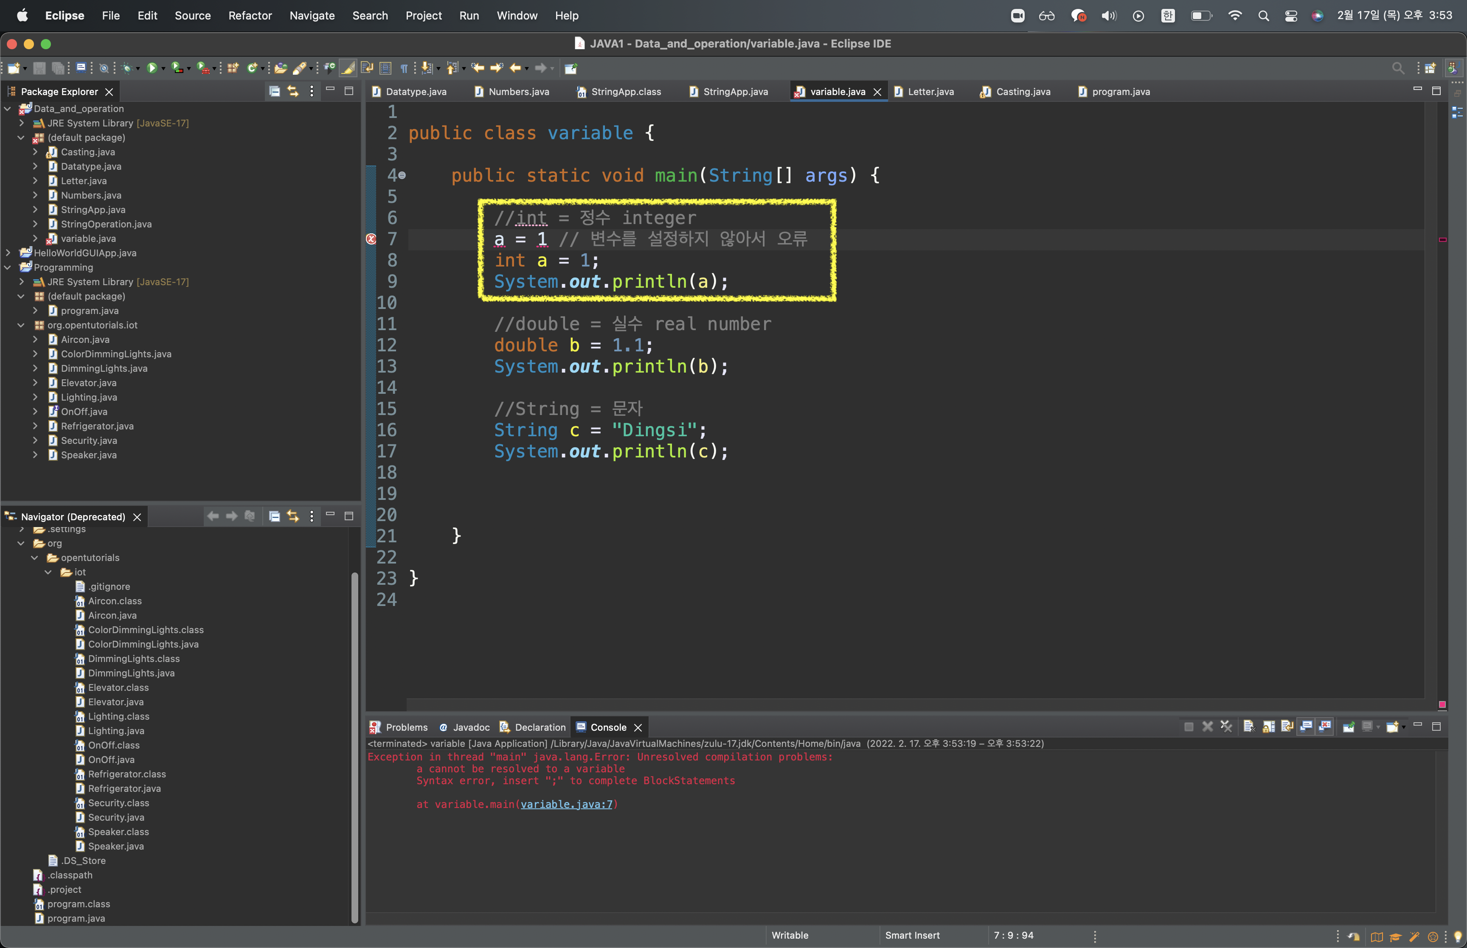1467x948 pixels.
Task: Click the New Java Class icon
Action: tap(251, 68)
